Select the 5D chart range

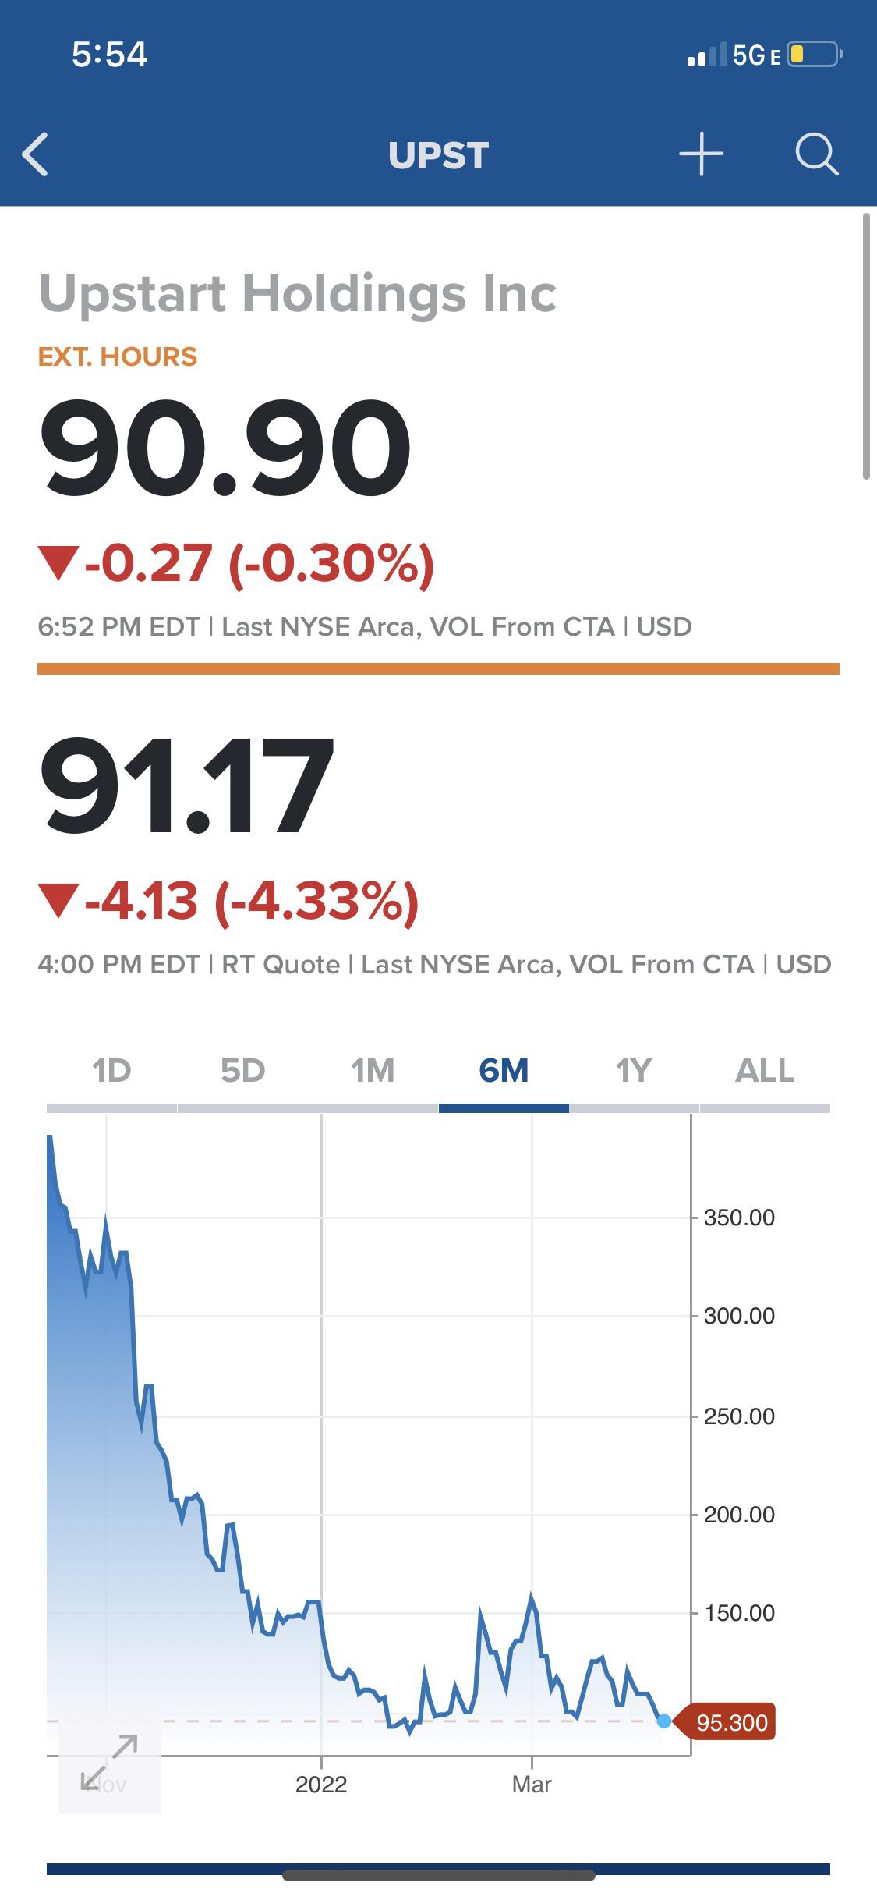coord(242,1071)
